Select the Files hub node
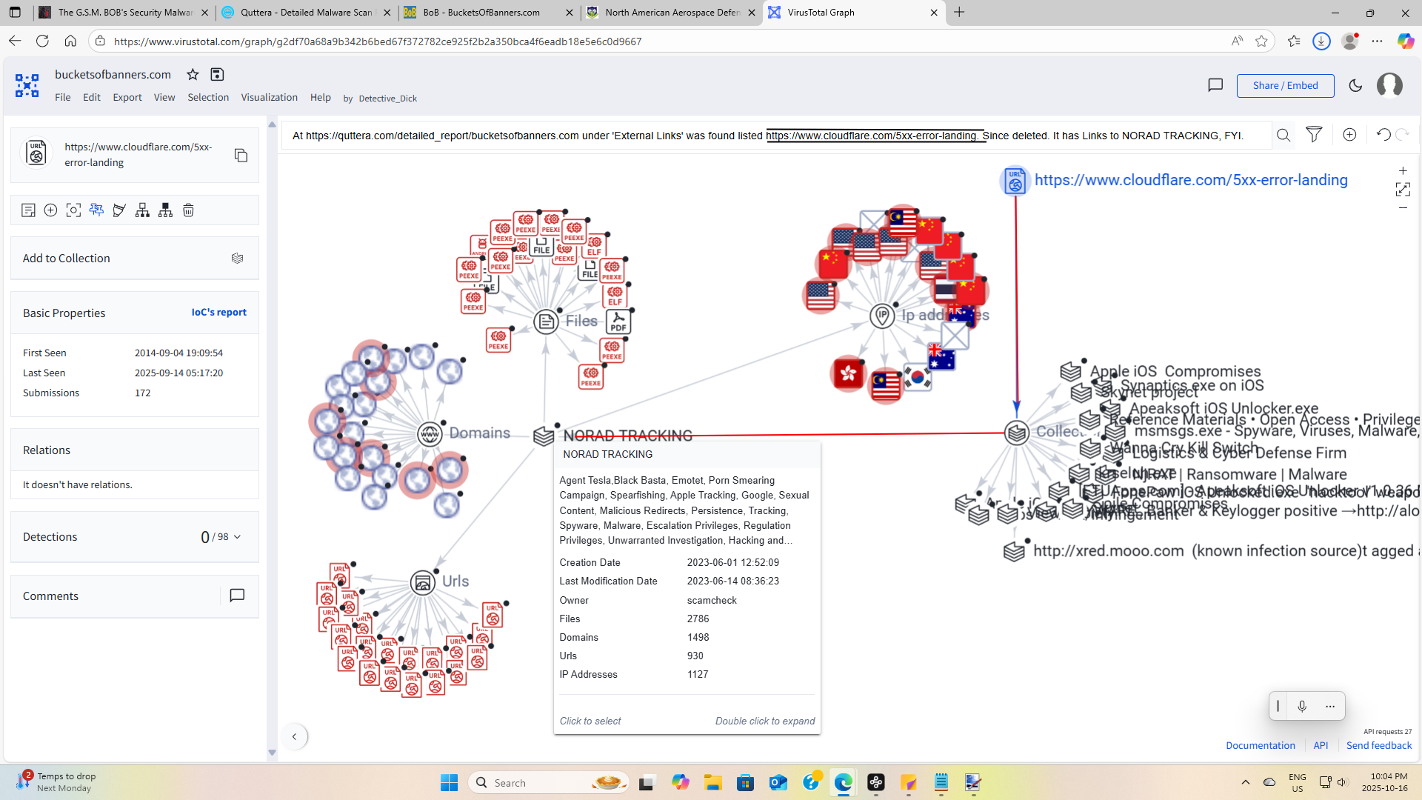The image size is (1422, 800). point(546,321)
